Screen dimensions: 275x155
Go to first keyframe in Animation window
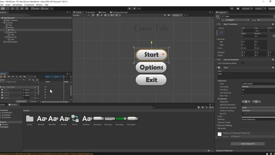(x=9, y=77)
